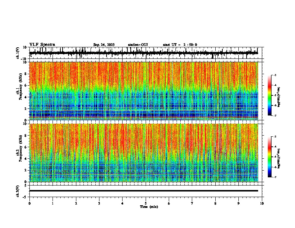Click the "-3" tick on ch.1 colorbar
Viewport: 295px width, 228px height.
pyautogui.click(x=275, y=75)
